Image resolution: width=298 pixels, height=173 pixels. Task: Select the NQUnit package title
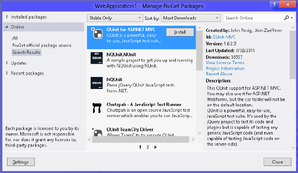[x=114, y=79]
